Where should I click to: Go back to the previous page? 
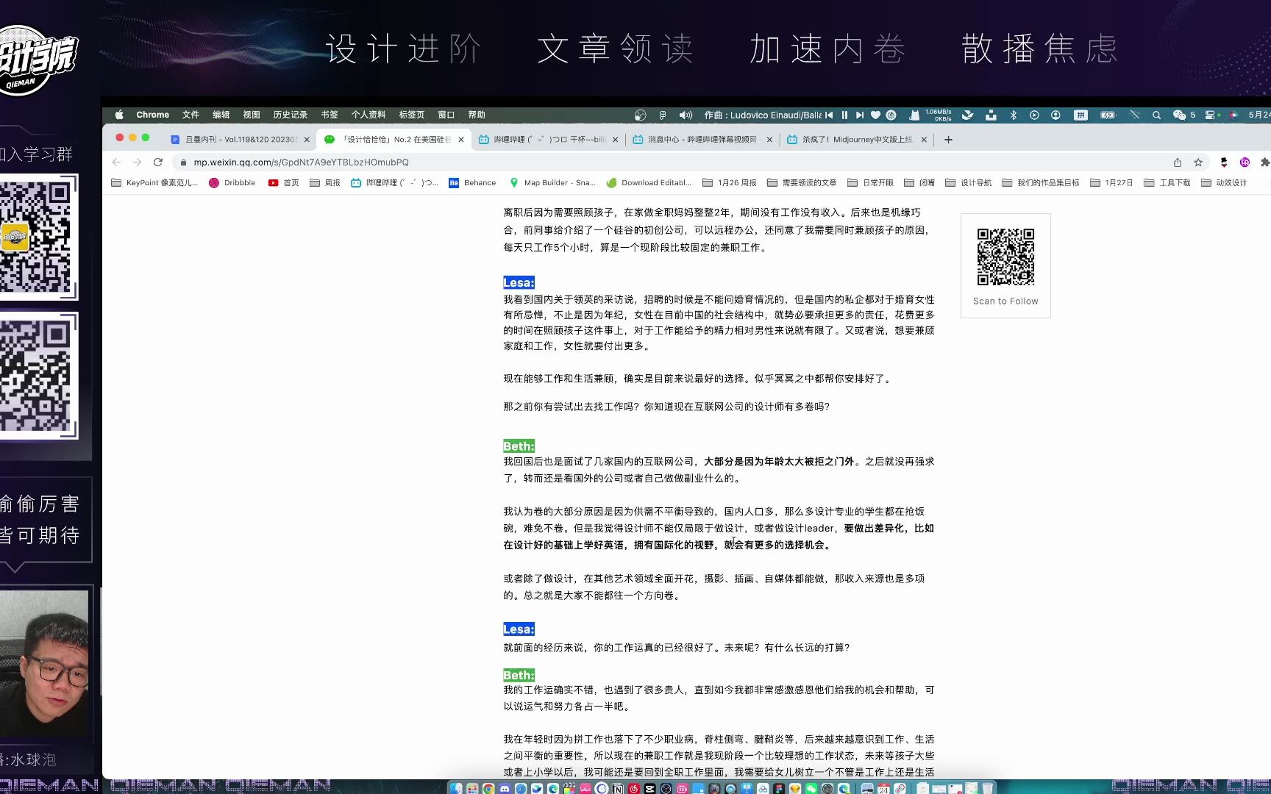pos(116,162)
